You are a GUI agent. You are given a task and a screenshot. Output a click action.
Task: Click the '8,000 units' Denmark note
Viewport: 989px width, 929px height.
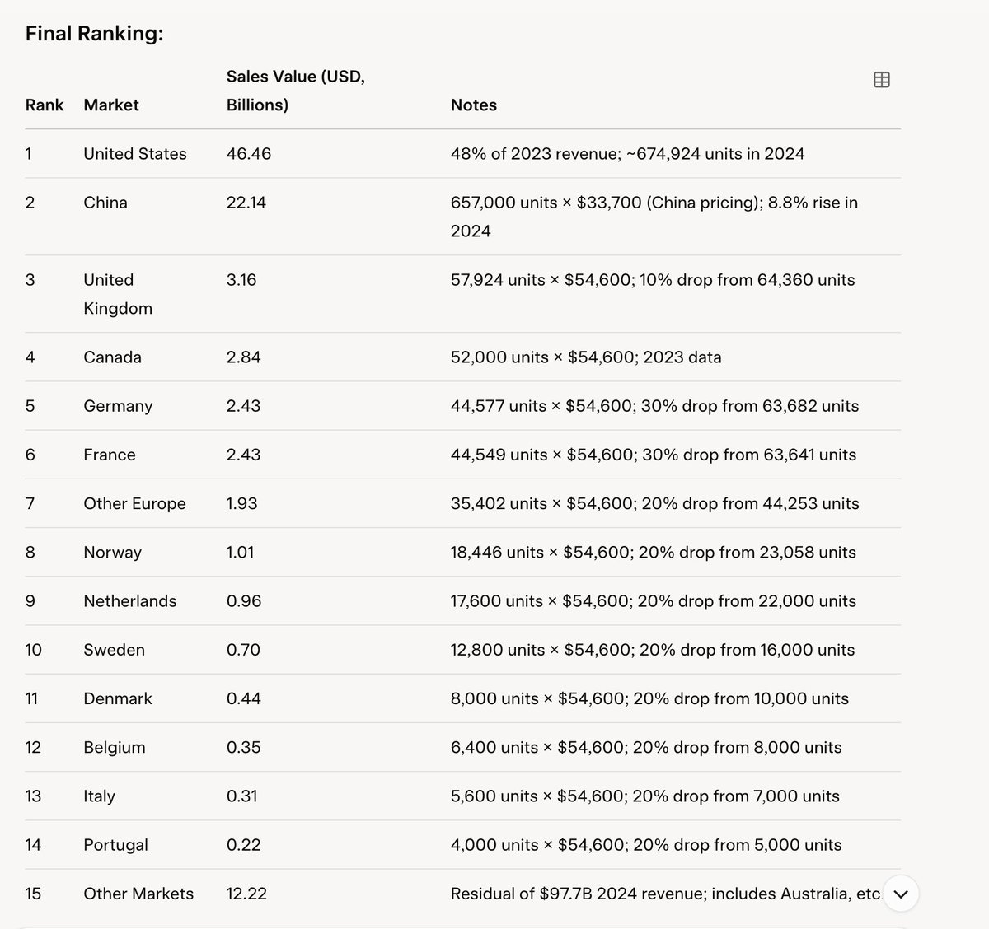(650, 698)
